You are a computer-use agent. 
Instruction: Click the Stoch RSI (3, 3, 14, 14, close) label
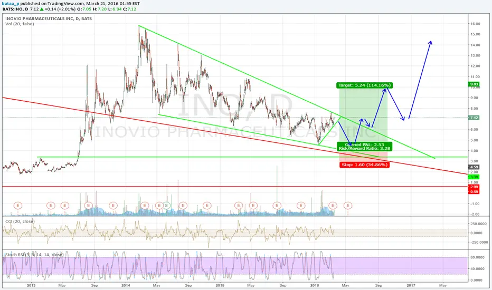[34, 255]
